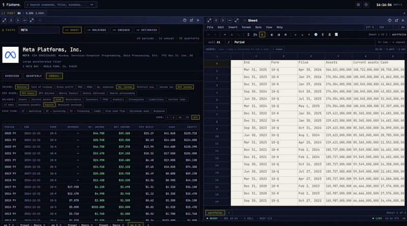407x226 pixels.
Task: Show all periods option
Action: tap(195, 117)
